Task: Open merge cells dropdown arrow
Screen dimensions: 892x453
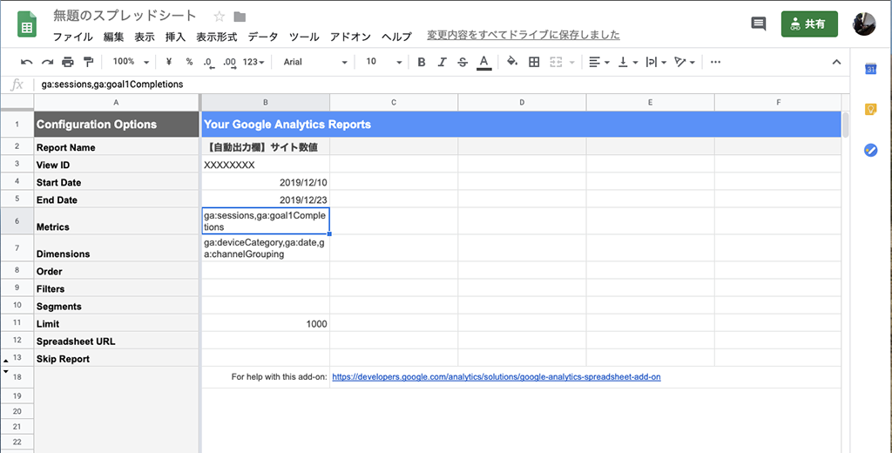Action: pyautogui.click(x=571, y=63)
